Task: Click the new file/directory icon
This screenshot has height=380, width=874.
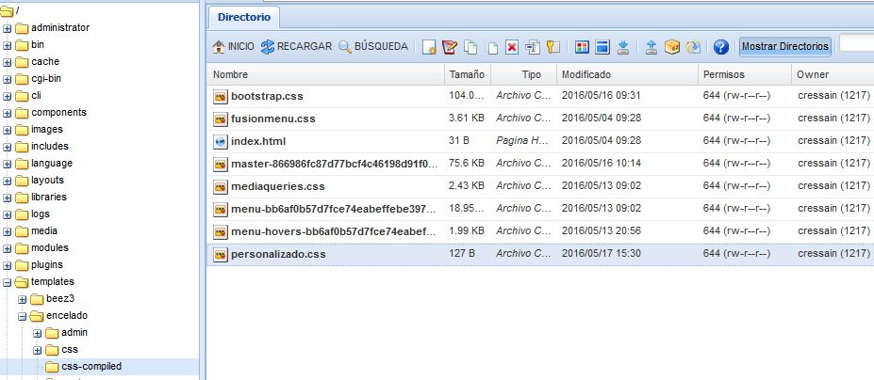Action: tap(429, 47)
